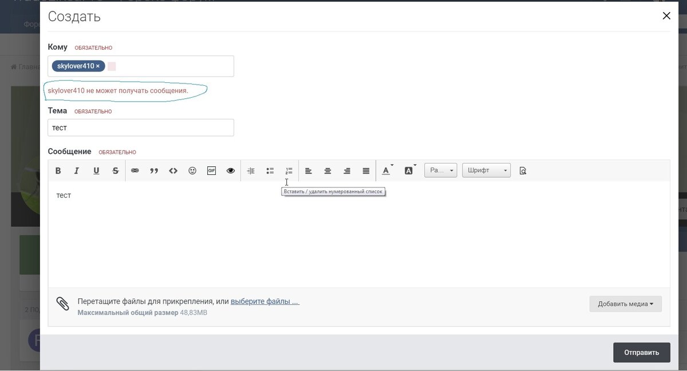The width and height of the screenshot is (687, 371).
Task: Click inside the message text area
Action: (x=359, y=234)
